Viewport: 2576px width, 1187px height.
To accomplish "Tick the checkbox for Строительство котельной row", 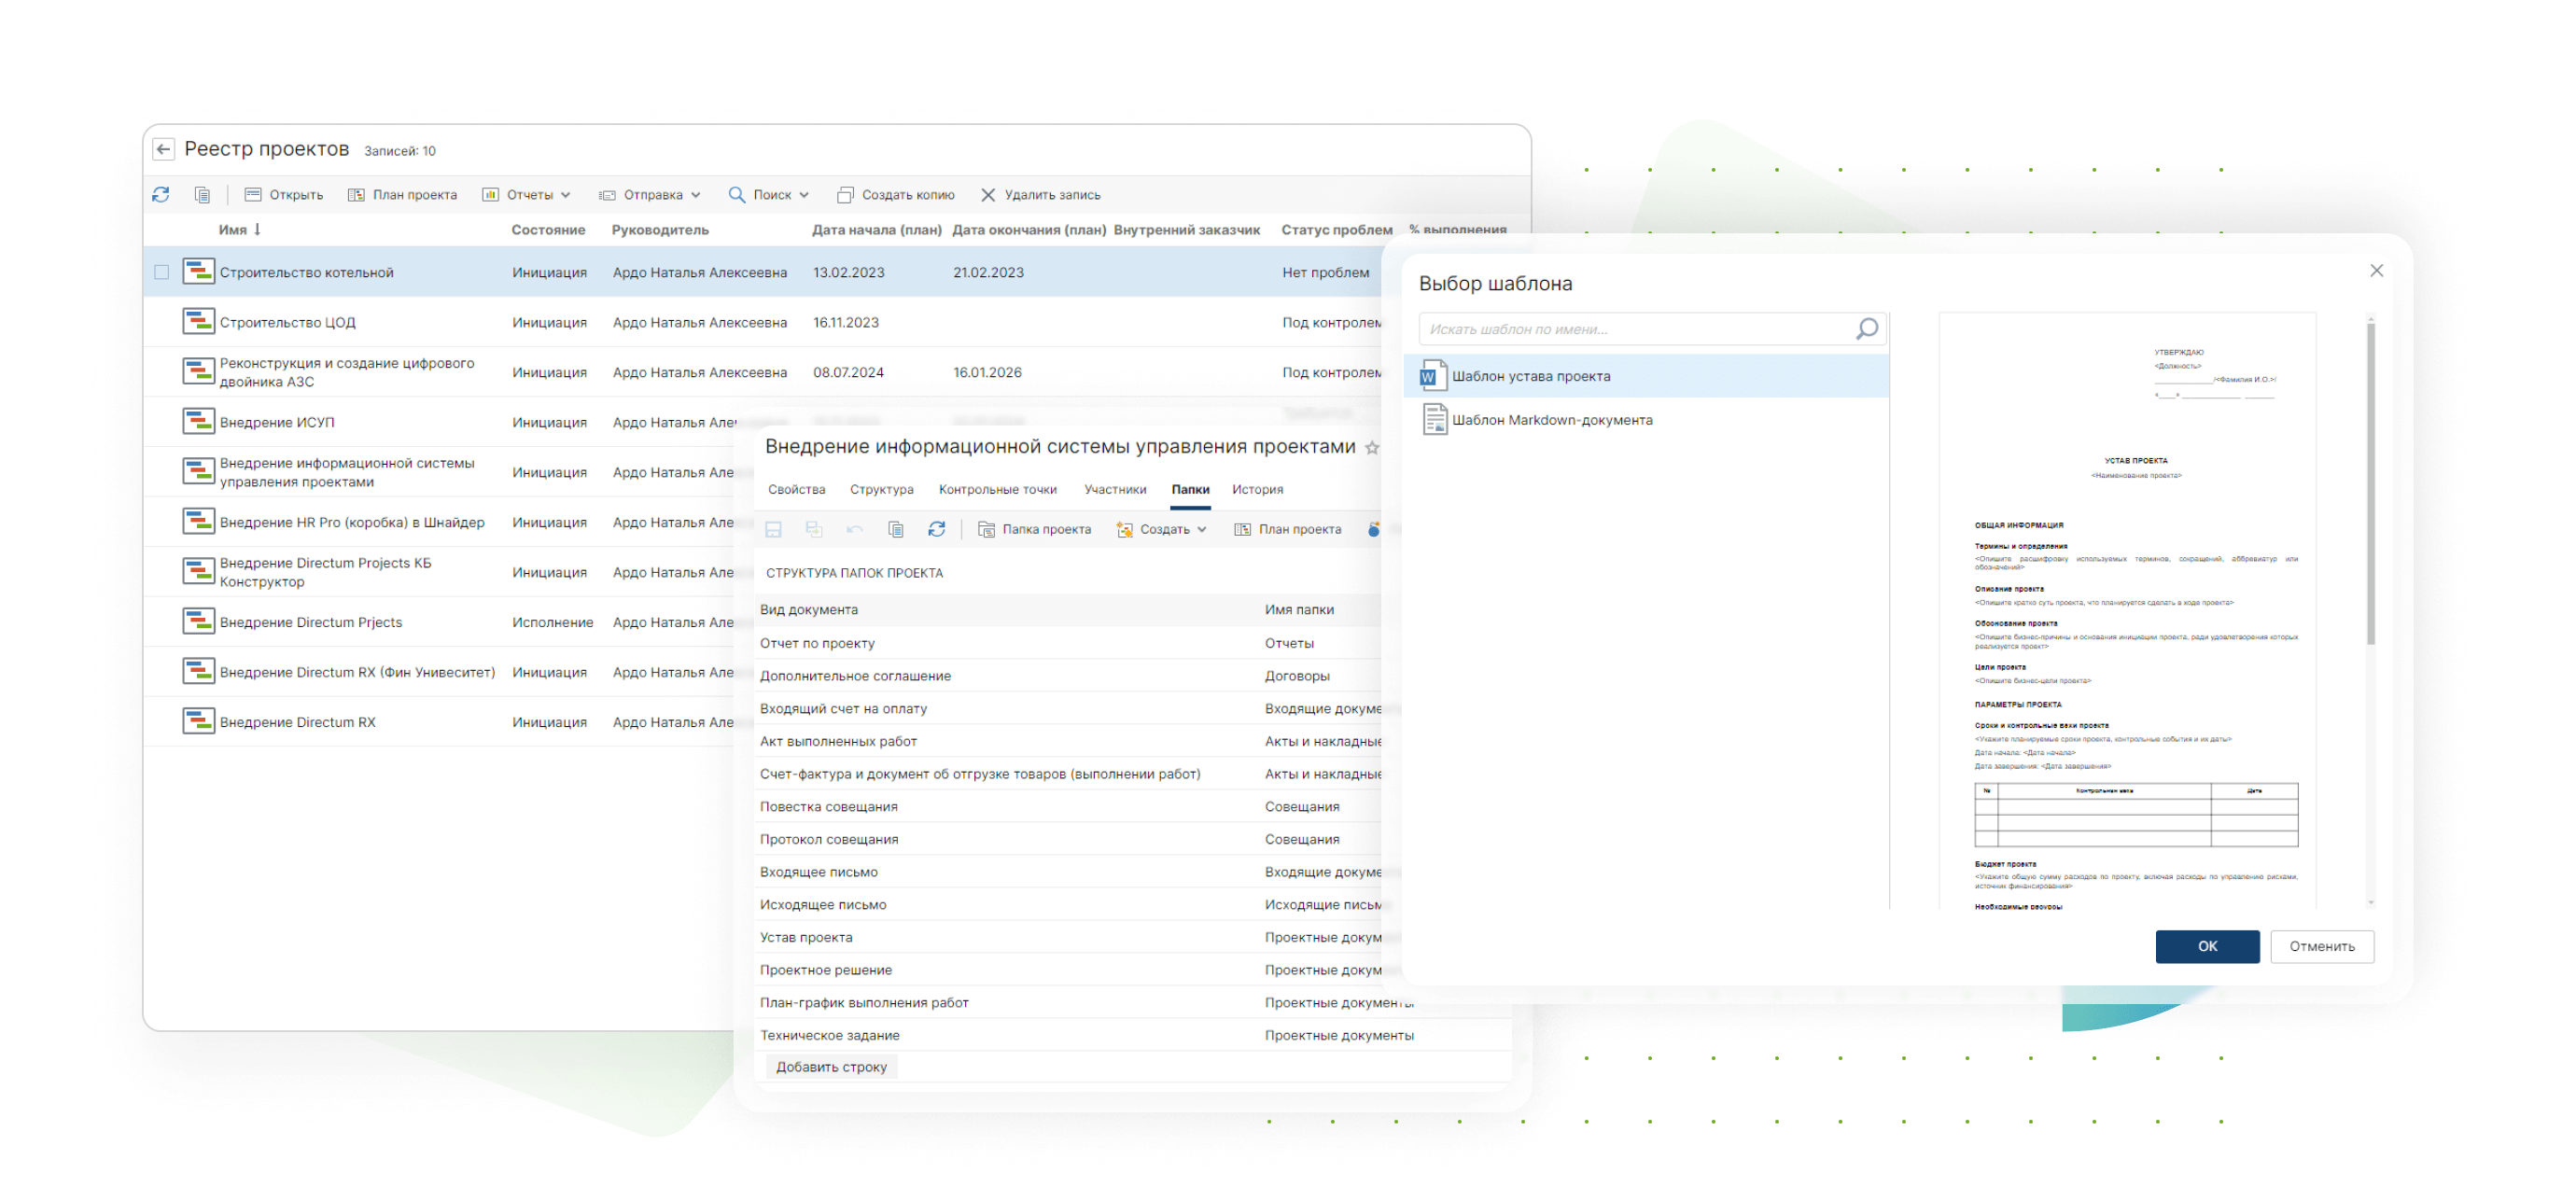I will 162,272.
